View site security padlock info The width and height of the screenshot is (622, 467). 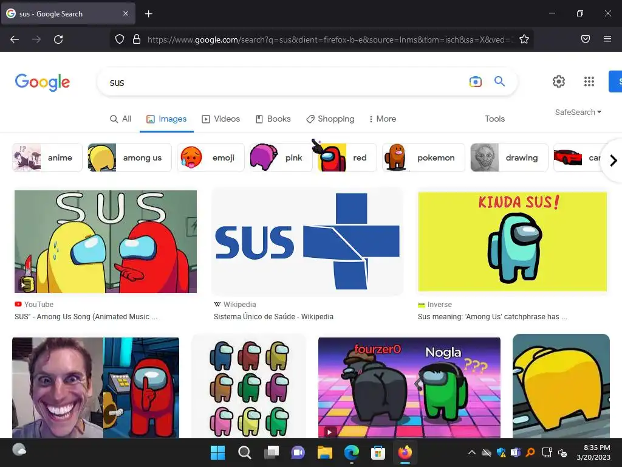[x=137, y=40]
